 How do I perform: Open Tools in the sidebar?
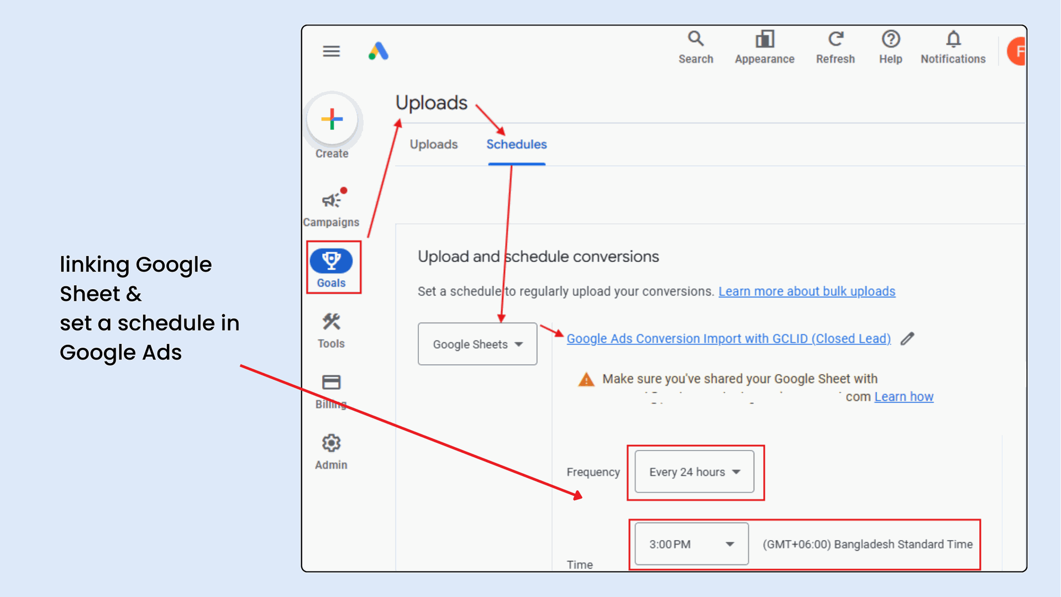click(x=331, y=322)
